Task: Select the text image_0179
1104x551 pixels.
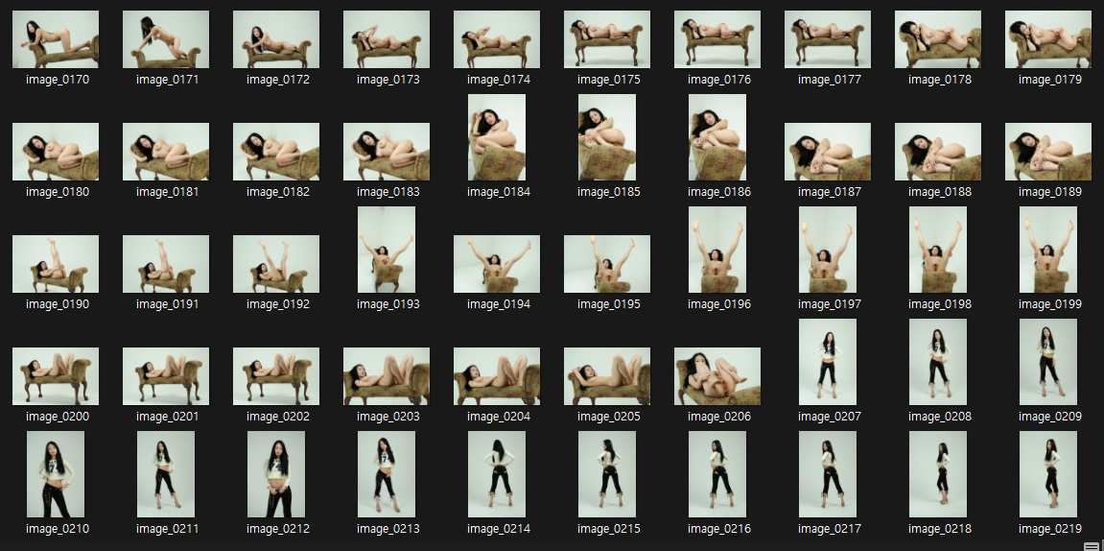Action: coord(1049,80)
